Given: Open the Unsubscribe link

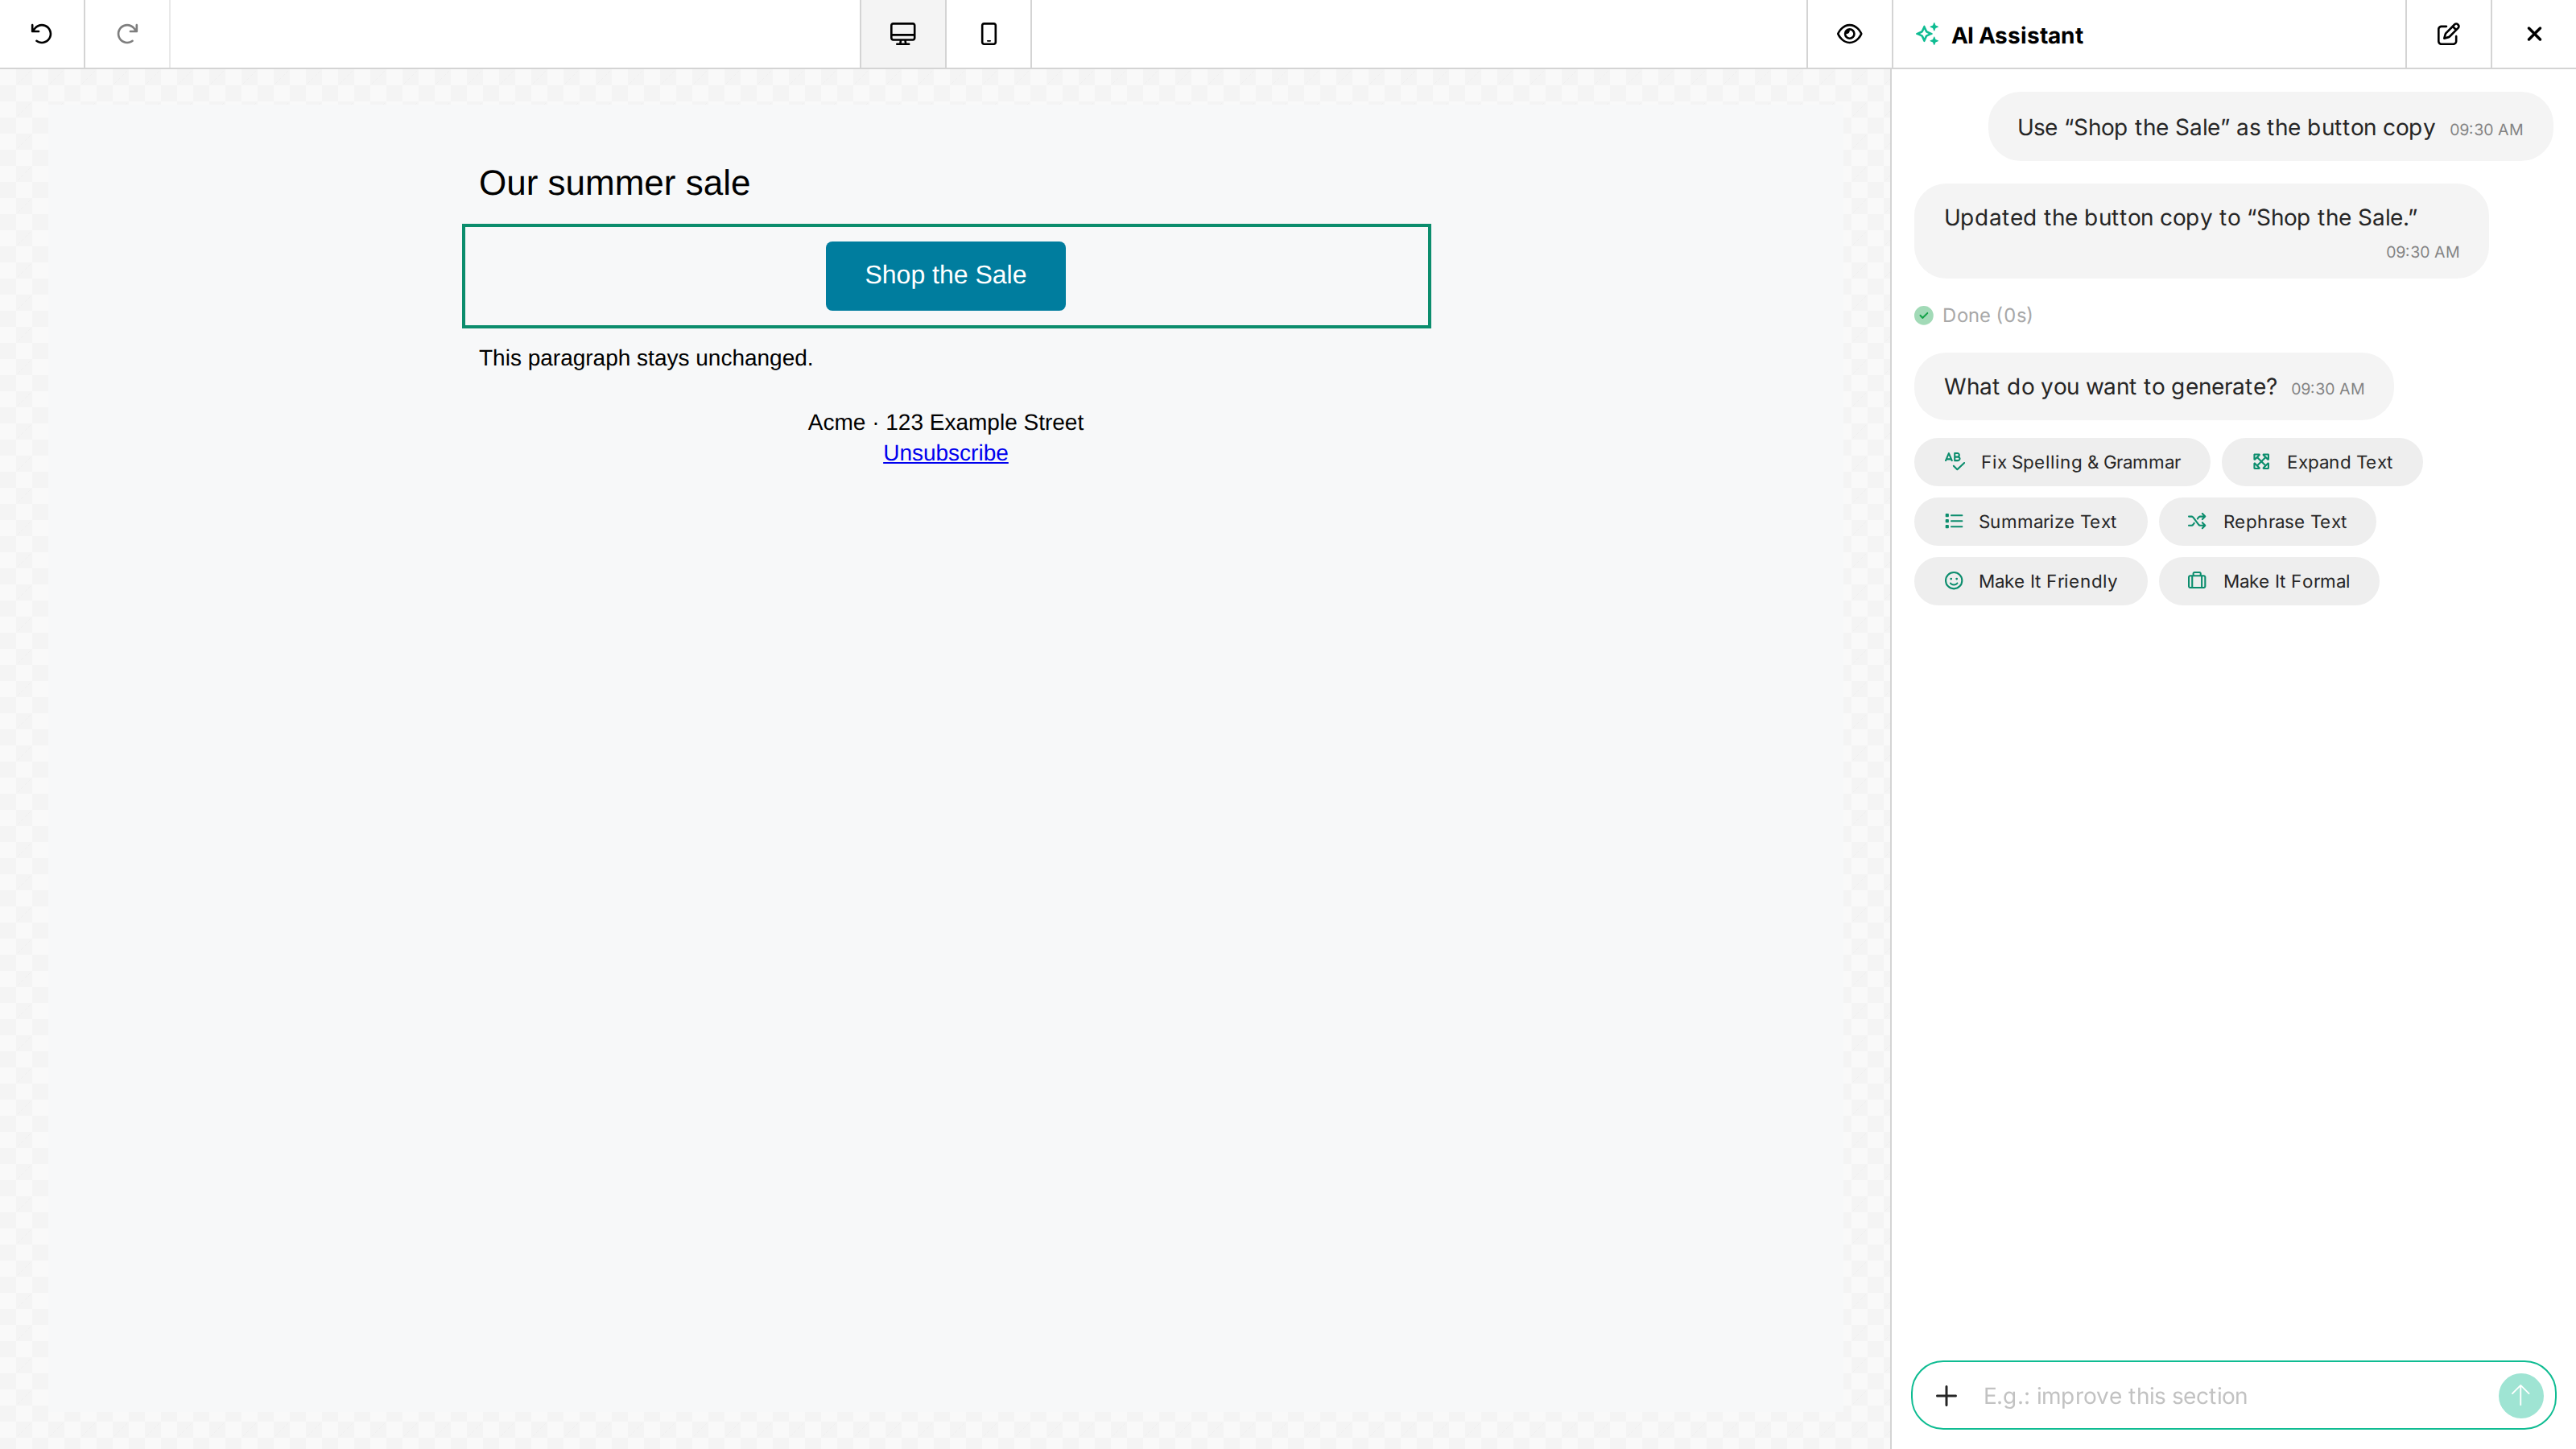Looking at the screenshot, I should coord(945,453).
